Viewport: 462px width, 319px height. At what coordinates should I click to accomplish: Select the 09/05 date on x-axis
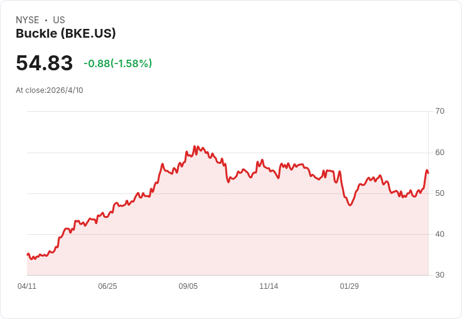[188, 286]
